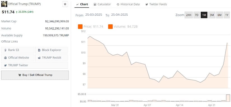This screenshot has height=107, width=231.
Task: Click the Apr 21 axis label
Action: 212,105
